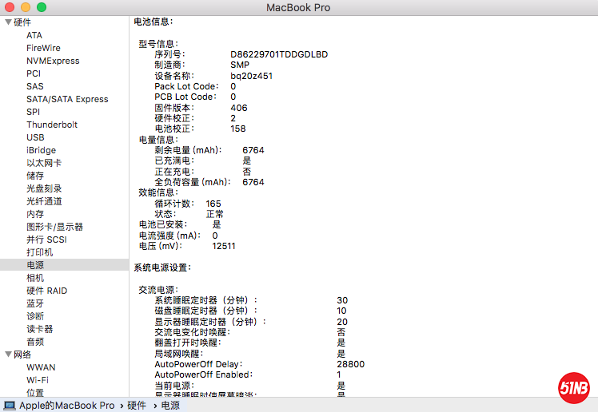This screenshot has width=598, height=412.
Task: Select 电源 in the sidebar
Action: [x=35, y=265]
